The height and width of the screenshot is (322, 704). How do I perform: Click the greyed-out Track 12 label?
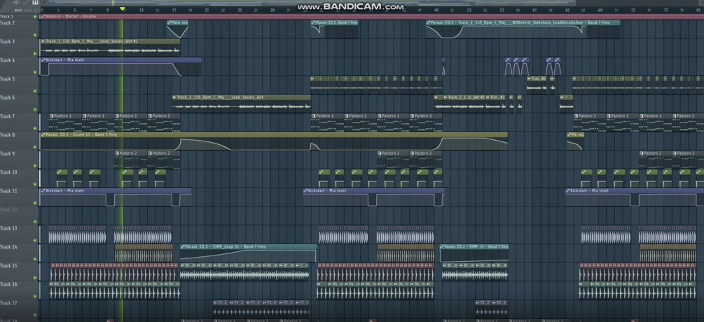(8, 210)
